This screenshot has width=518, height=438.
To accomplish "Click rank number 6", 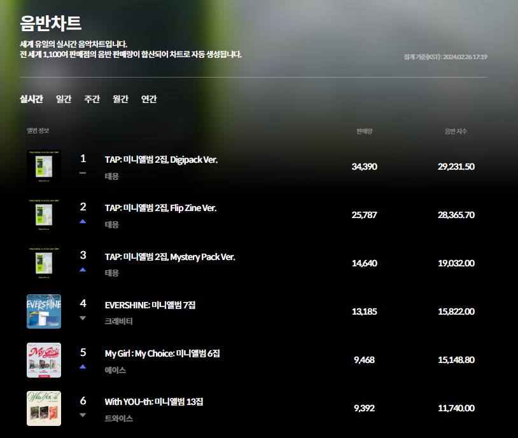I will [83, 400].
